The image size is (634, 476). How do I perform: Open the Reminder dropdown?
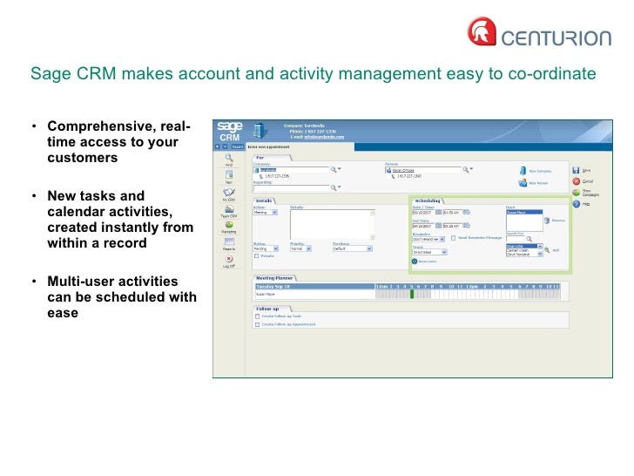[x=428, y=239]
